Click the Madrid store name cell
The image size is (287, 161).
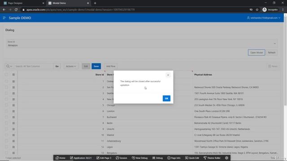[x=110, y=135]
